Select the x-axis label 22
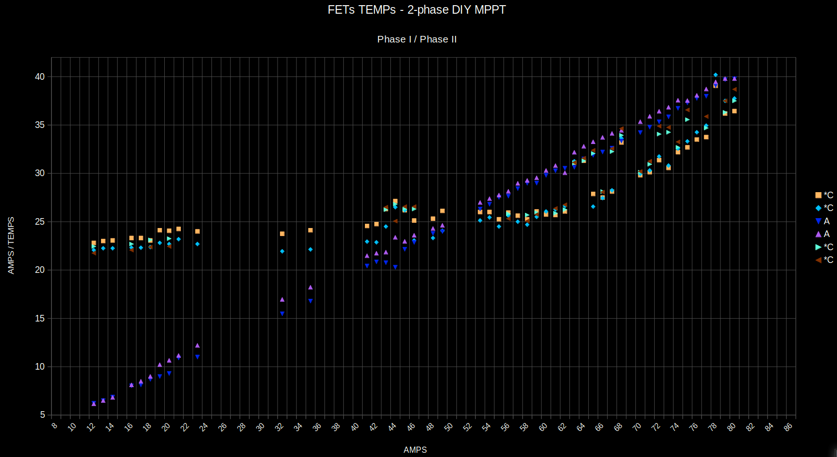 (186, 427)
